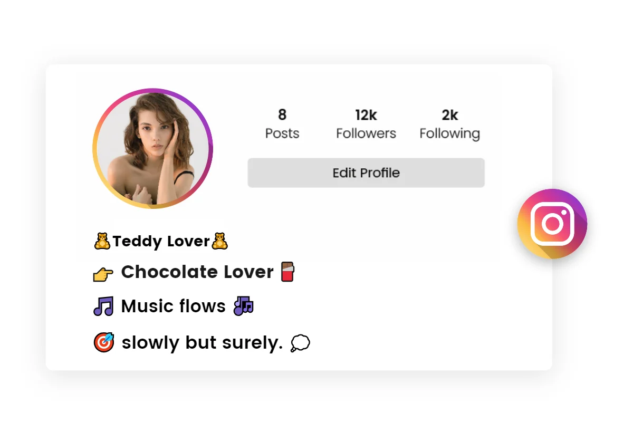View the Posts count
This screenshot has width=633, height=422.
click(282, 123)
